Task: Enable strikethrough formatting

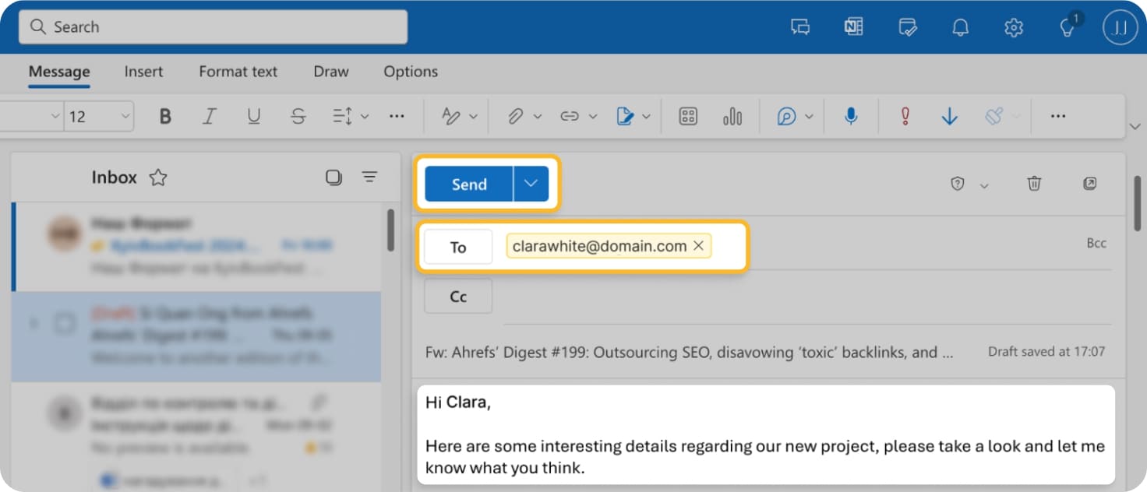Action: pos(298,115)
